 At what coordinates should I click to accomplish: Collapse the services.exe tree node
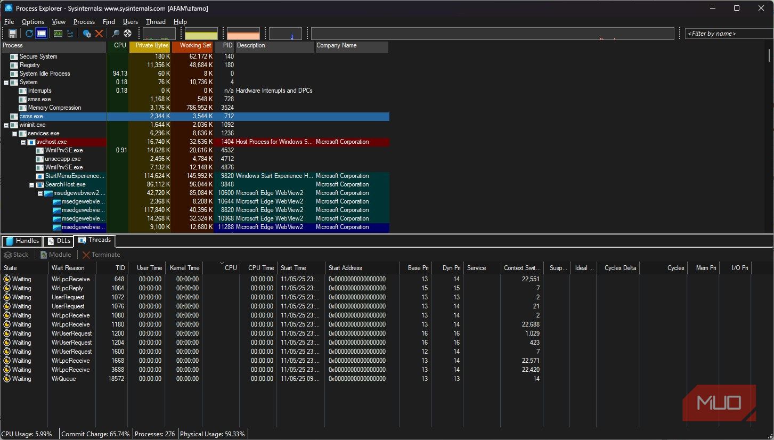tap(14, 133)
